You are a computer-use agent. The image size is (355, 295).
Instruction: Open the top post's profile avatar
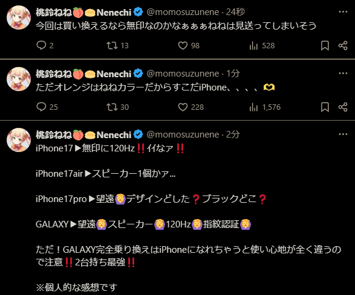pyautogui.click(x=19, y=17)
